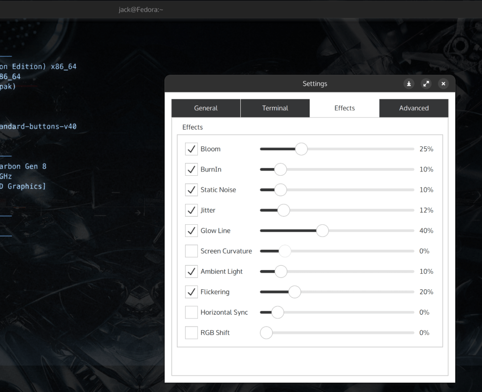The image size is (482, 392).
Task: Open the Terminal settings tab
Action: [x=275, y=108]
